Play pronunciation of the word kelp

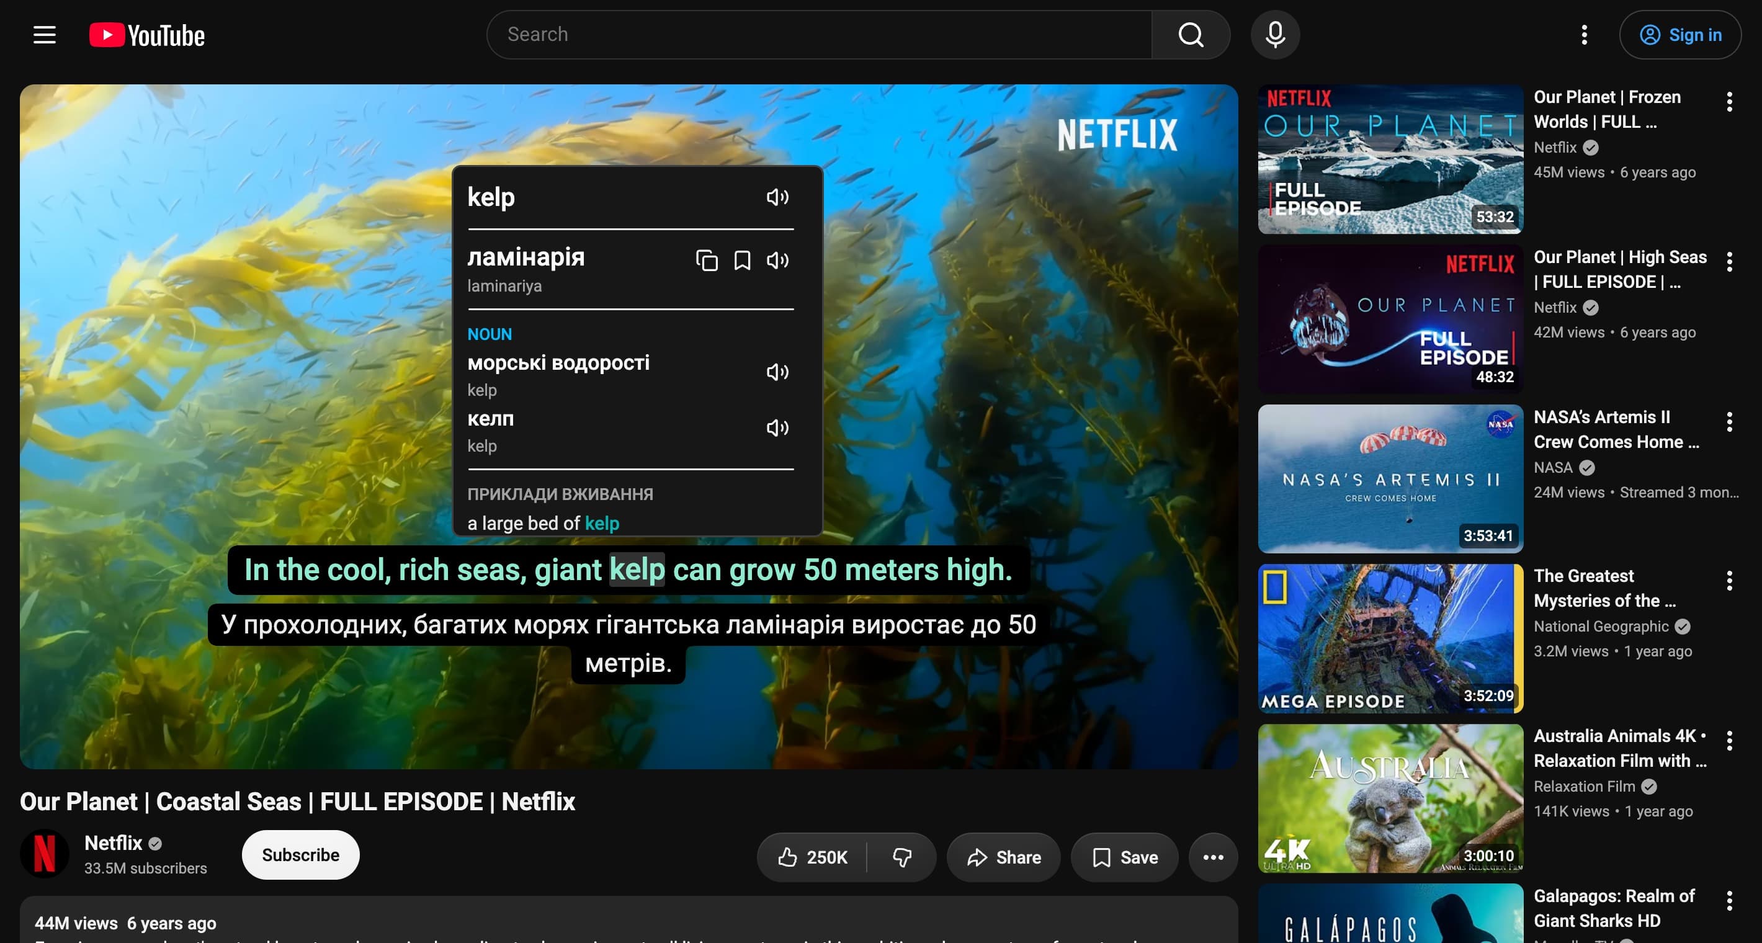click(778, 197)
